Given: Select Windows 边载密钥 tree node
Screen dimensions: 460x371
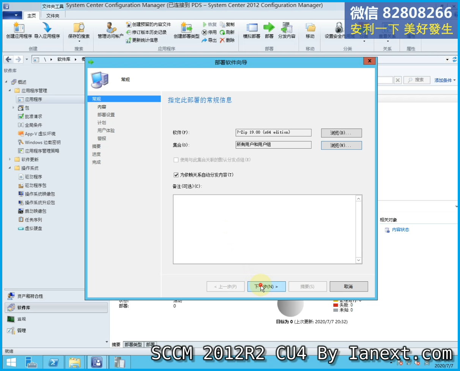Looking at the screenshot, I should 39,142.
